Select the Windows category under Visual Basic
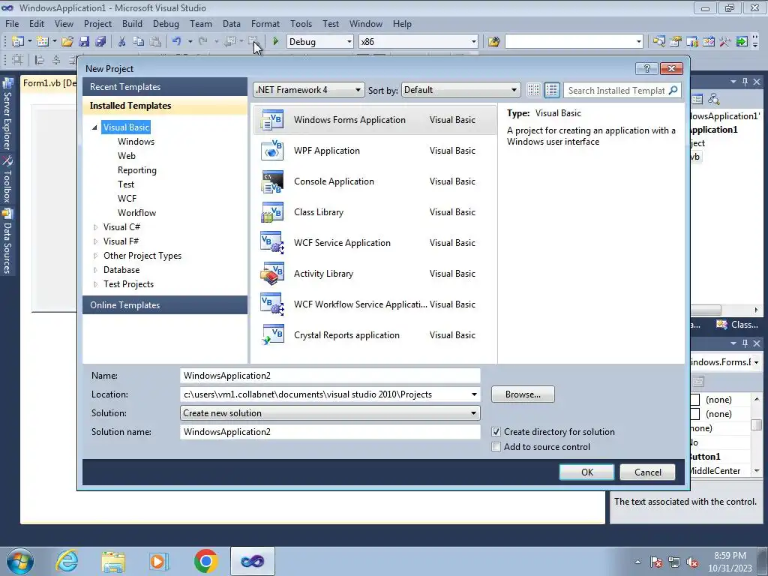 136,142
